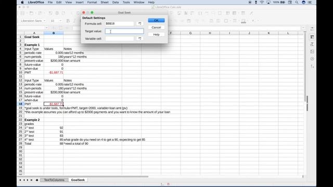This screenshot has height=187, width=333.
Task: Click the Formula cell shrink button
Action: pos(140,23)
